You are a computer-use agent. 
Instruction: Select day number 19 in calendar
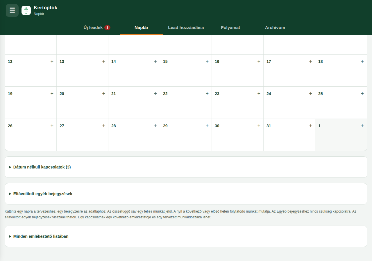(10, 94)
